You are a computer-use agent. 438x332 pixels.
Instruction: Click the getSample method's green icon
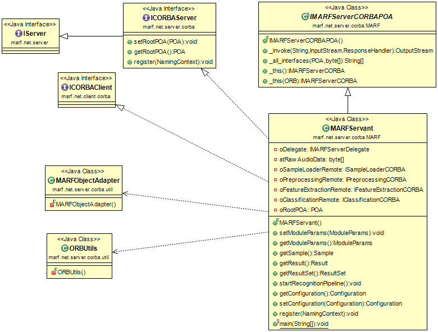(275, 253)
